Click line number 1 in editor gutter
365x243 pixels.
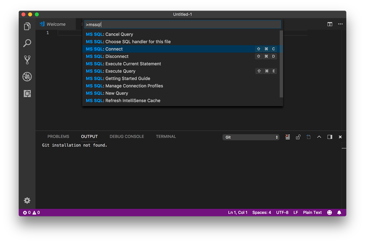tap(48, 33)
